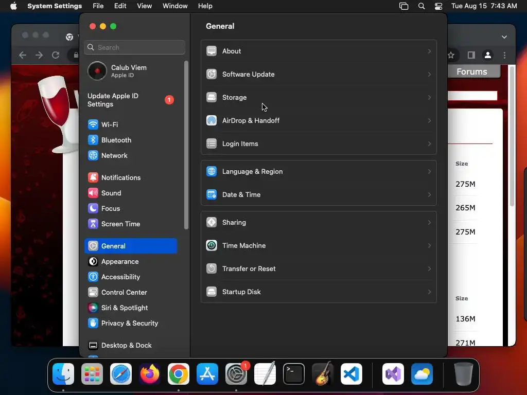Expand the Startup Disk chevron

pos(430,292)
